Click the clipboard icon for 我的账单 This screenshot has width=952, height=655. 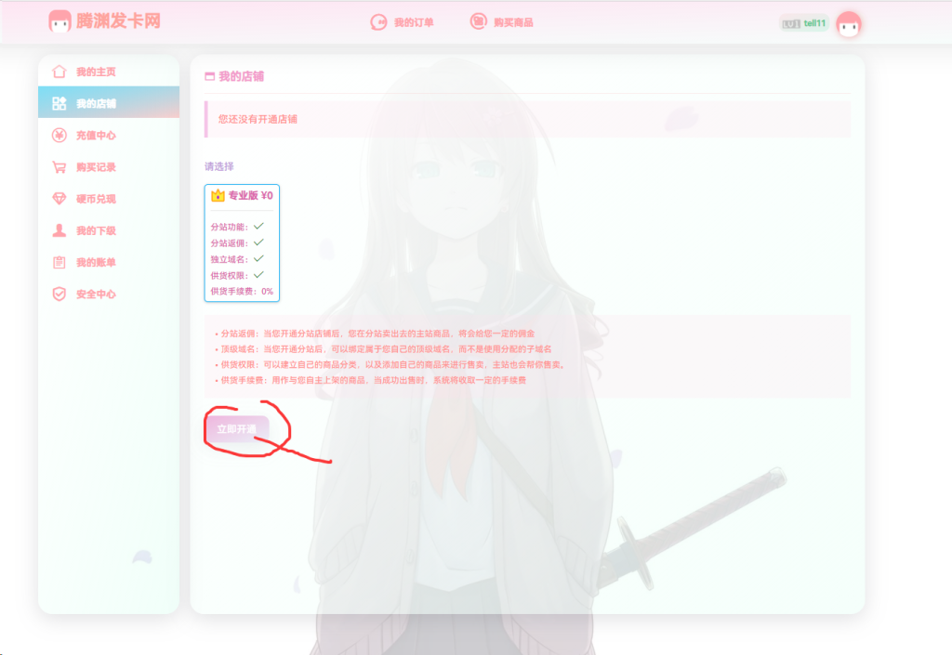click(x=59, y=262)
